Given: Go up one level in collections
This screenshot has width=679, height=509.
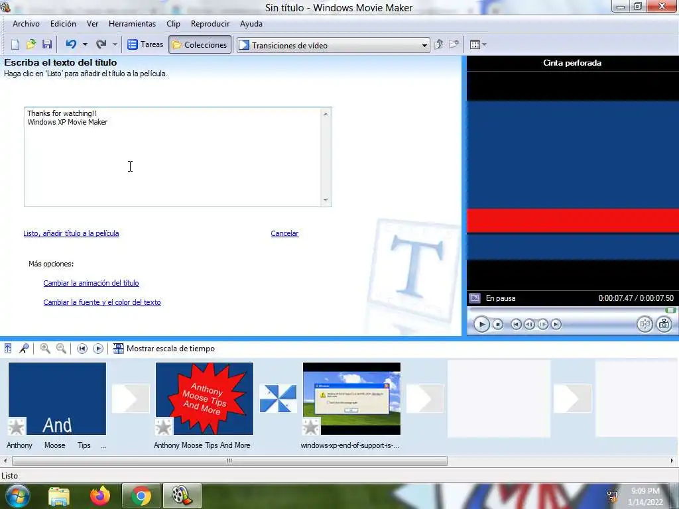Looking at the screenshot, I should click(x=439, y=44).
